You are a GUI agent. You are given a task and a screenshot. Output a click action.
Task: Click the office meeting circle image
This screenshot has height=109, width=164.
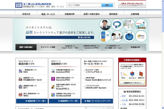point(117,36)
